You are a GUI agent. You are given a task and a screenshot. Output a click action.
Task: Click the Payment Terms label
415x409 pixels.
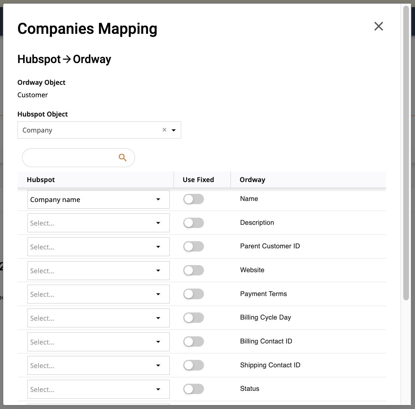pos(263,294)
